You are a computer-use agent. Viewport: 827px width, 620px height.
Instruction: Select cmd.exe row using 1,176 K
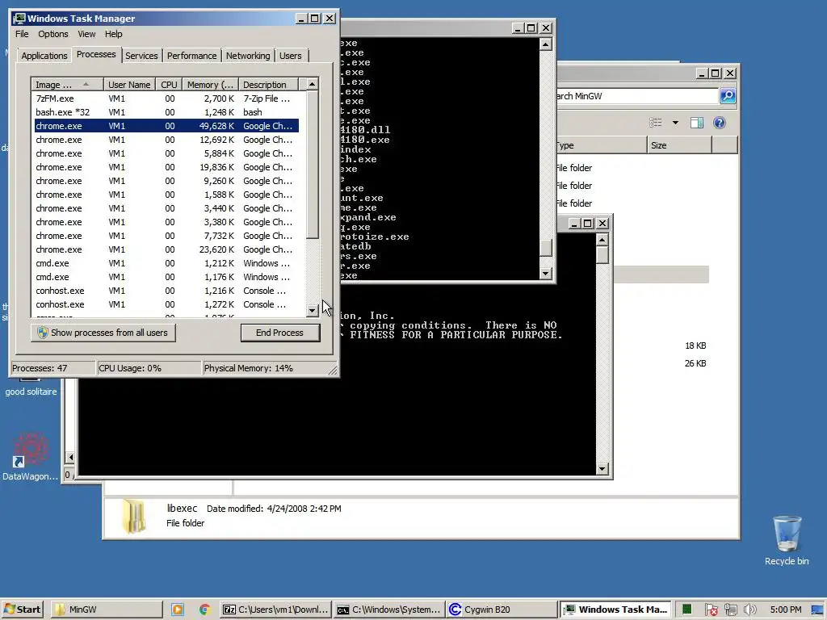[166, 277]
